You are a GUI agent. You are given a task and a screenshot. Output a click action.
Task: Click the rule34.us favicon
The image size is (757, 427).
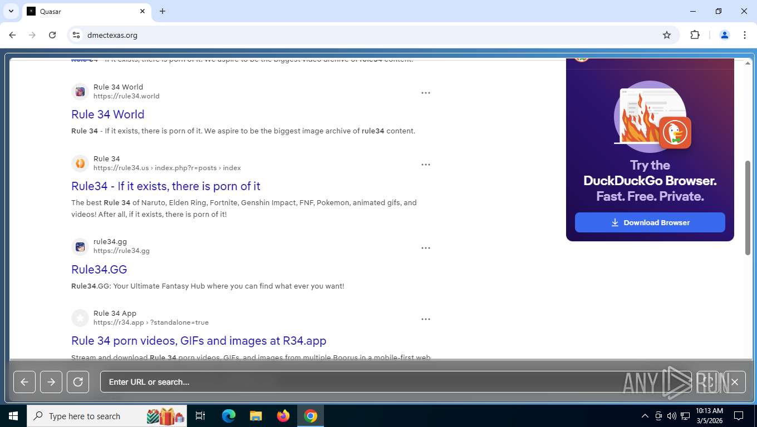click(x=80, y=163)
